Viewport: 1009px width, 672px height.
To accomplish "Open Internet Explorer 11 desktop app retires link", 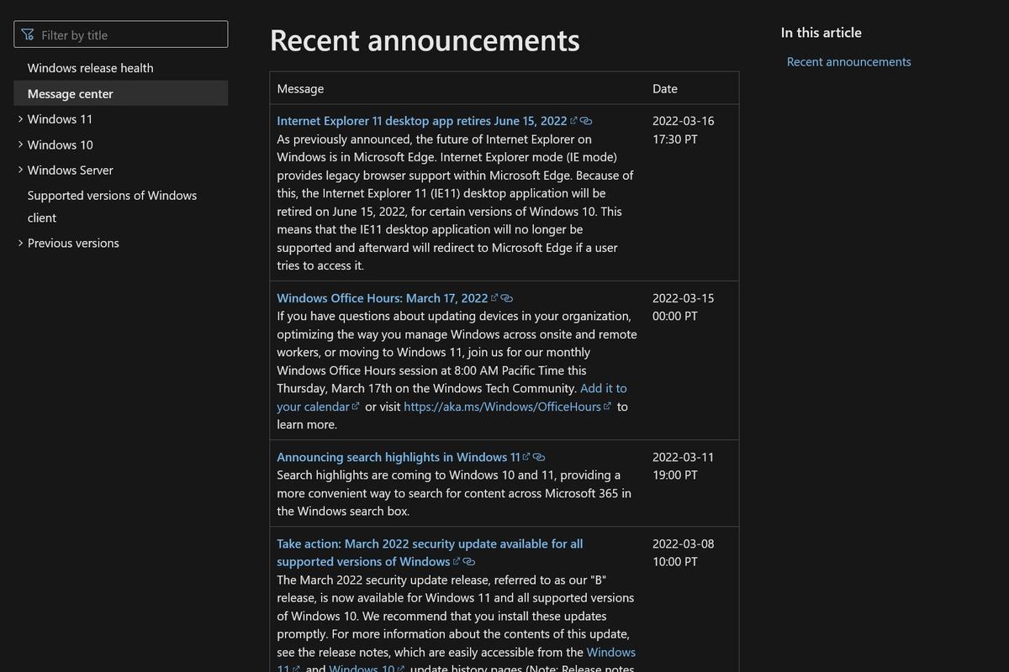I will tap(422, 121).
